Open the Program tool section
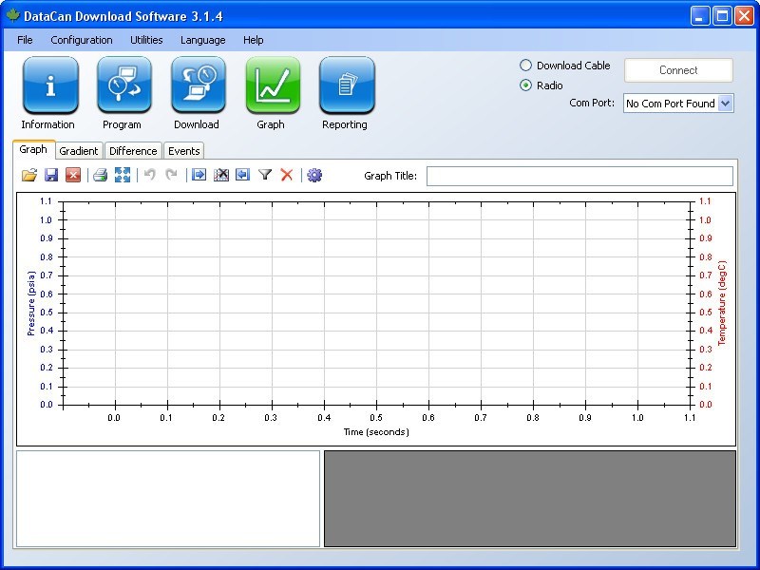Image resolution: width=760 pixels, height=570 pixels. coord(123,85)
